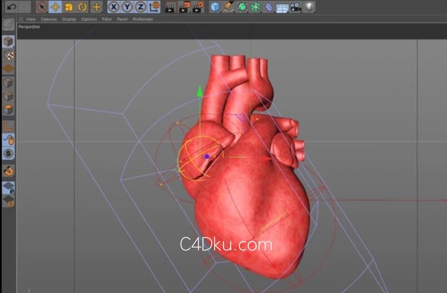
Task: Open the Cube primitive object icon
Action: click(x=215, y=7)
